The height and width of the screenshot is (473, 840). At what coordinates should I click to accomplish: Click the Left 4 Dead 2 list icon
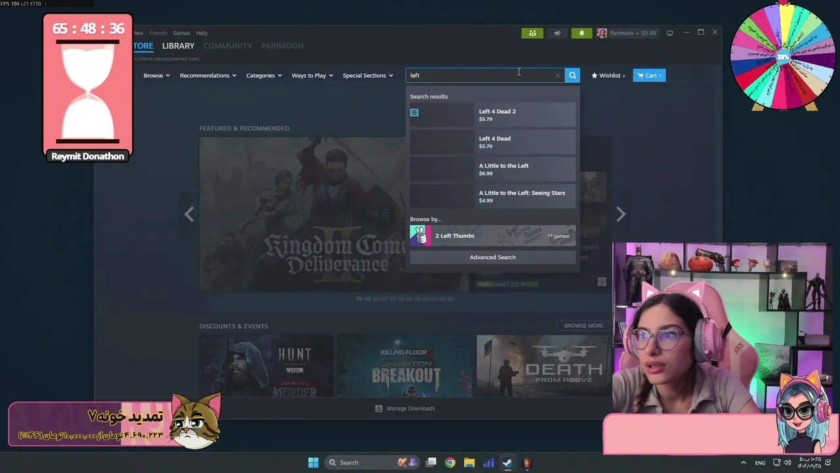point(414,112)
